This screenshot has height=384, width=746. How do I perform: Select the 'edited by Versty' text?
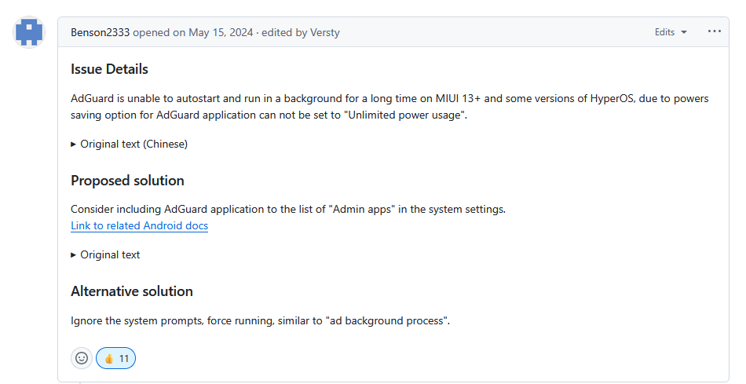click(301, 32)
